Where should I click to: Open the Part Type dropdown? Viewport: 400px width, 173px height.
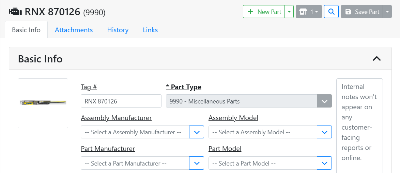pos(249,101)
